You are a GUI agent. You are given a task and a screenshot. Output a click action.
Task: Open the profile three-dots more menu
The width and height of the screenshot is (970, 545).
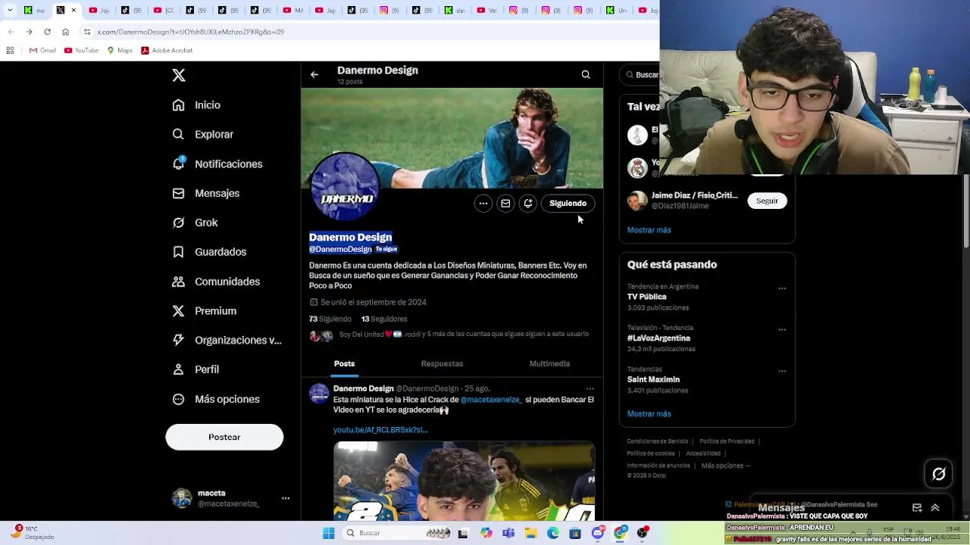pos(483,203)
